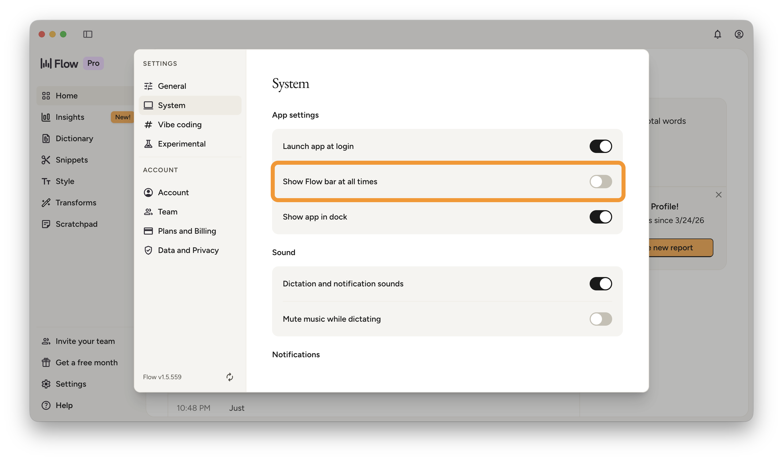Image resolution: width=783 pixels, height=461 pixels.
Task: Click the Billing credit card icon
Action: click(148, 231)
